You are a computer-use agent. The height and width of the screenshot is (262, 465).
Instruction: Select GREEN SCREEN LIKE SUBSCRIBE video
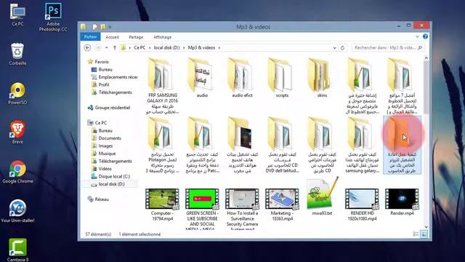tap(202, 210)
